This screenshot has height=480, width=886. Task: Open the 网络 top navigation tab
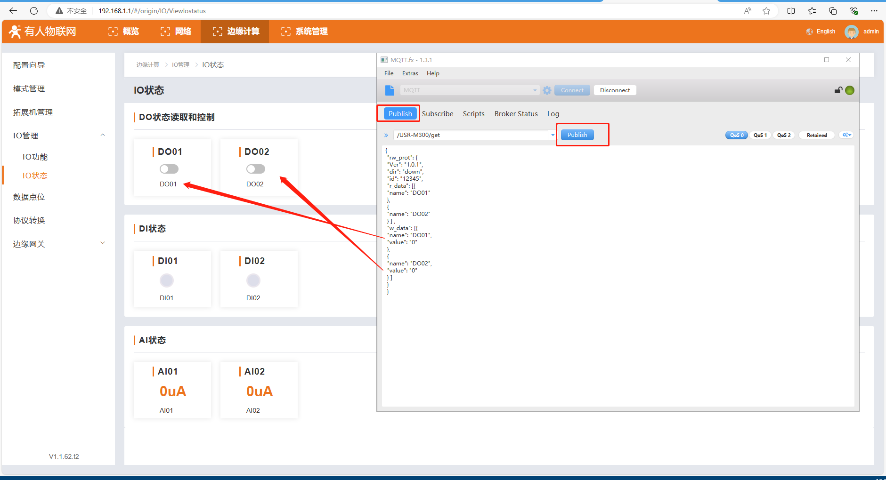click(x=176, y=32)
